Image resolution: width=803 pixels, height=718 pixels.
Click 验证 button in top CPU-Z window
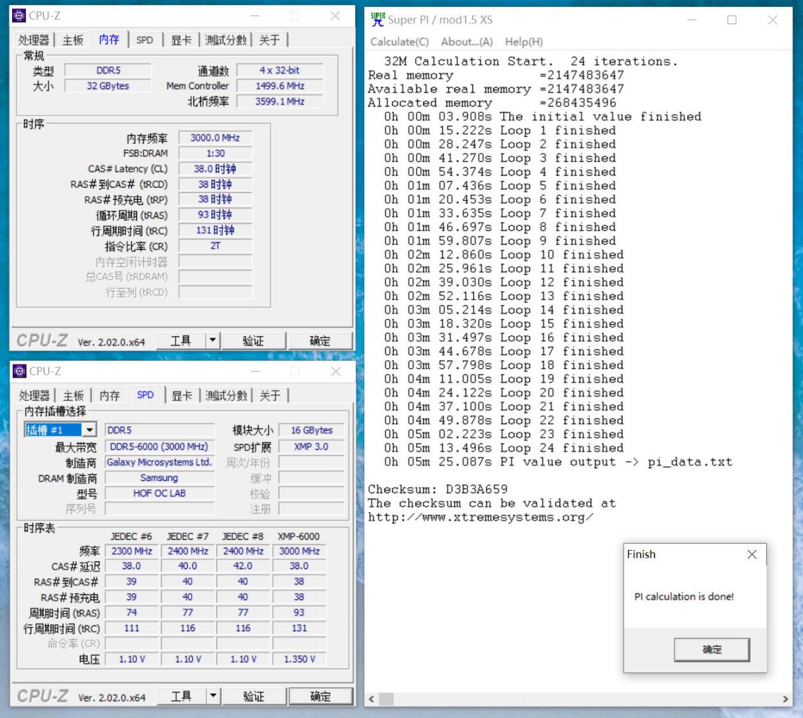click(x=253, y=341)
